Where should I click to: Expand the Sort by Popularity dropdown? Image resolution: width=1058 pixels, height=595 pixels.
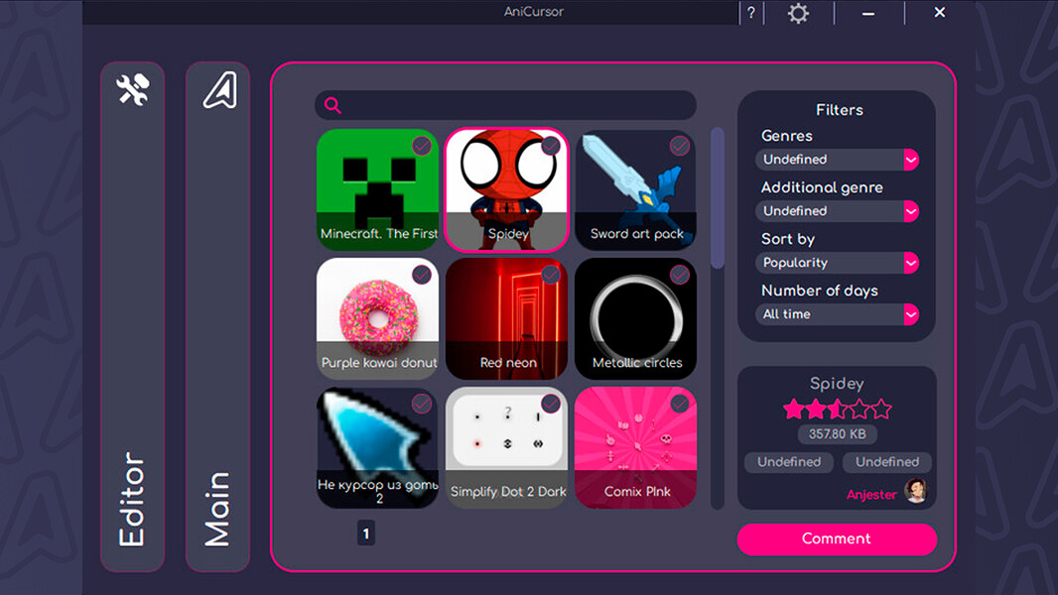837,263
